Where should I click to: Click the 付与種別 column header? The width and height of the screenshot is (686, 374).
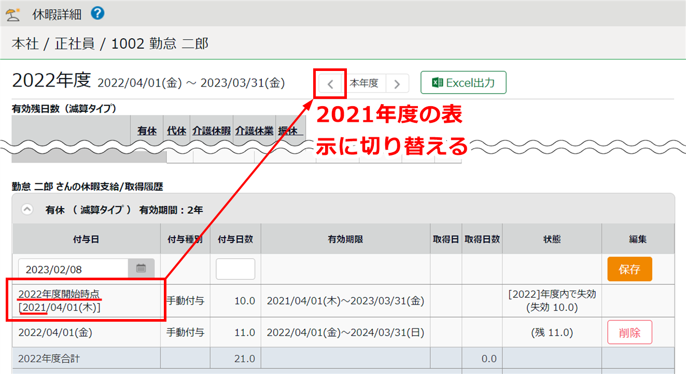click(x=185, y=239)
